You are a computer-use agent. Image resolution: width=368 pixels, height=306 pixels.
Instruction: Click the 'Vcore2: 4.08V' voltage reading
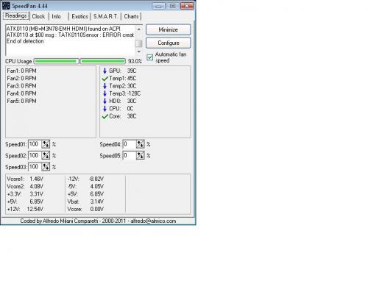25,187
